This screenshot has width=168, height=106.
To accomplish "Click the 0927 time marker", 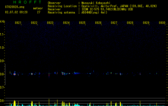I will [114, 23].
